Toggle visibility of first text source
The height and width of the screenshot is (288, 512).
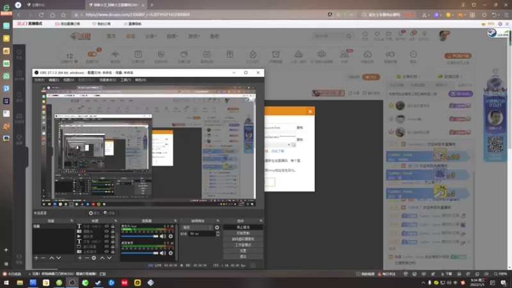click(x=106, y=226)
